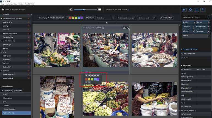
Task: Open the Sortieren nach dropdown
Action: 147,18
